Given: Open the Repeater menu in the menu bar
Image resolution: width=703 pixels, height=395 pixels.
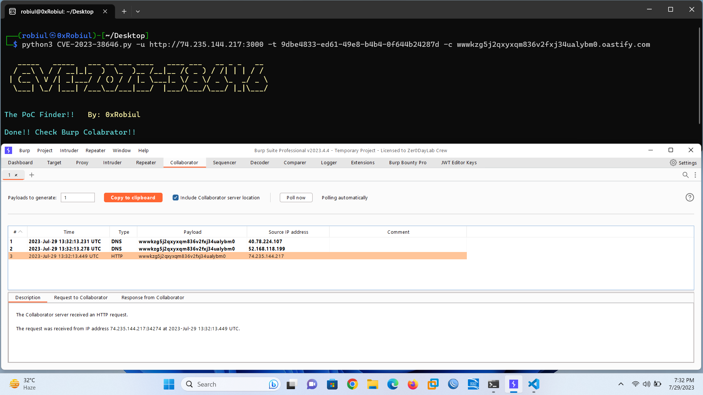Looking at the screenshot, I should point(96,150).
